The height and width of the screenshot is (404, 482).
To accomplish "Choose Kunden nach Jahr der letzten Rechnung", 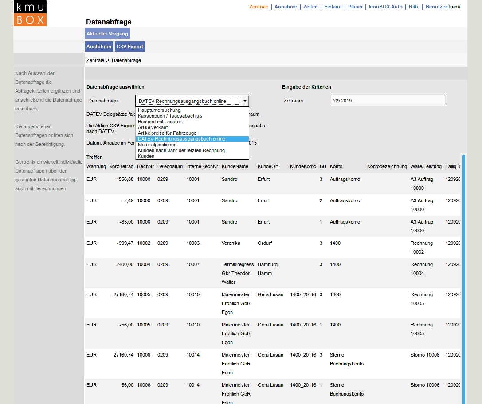I will [x=181, y=150].
